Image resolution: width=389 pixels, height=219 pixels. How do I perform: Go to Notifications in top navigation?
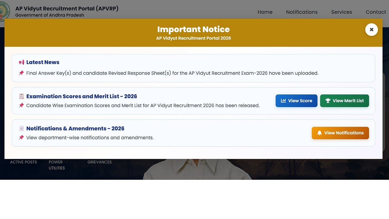click(x=302, y=12)
